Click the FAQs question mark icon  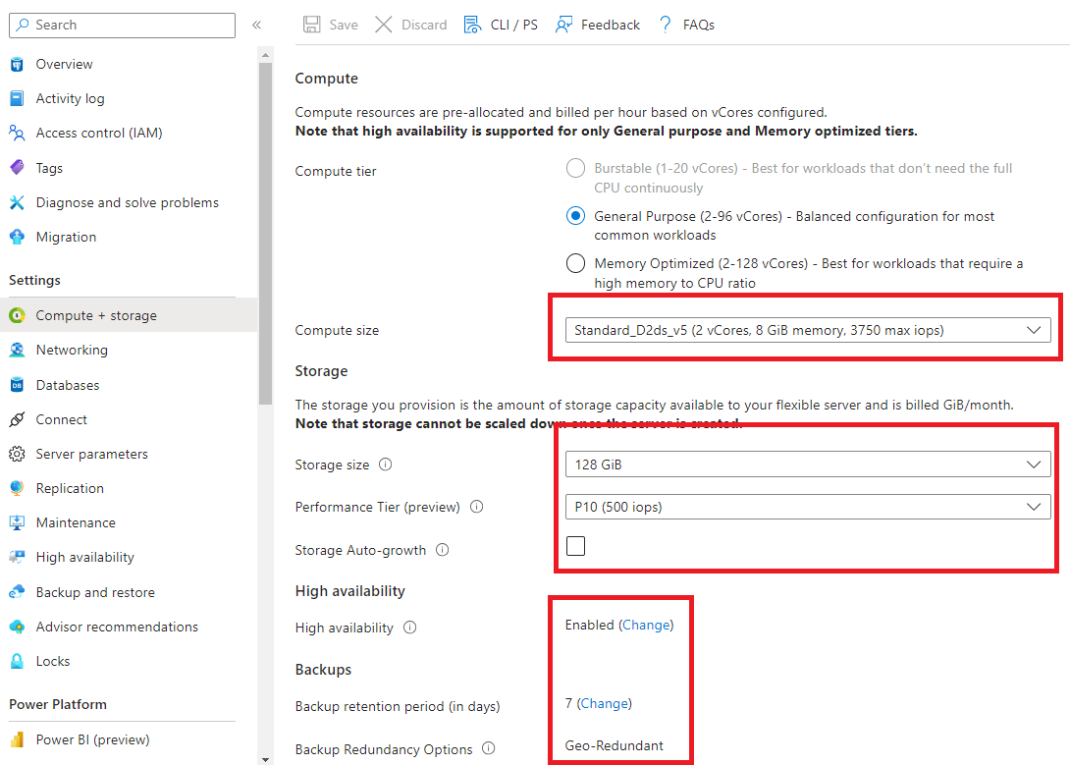pyautogui.click(x=666, y=25)
